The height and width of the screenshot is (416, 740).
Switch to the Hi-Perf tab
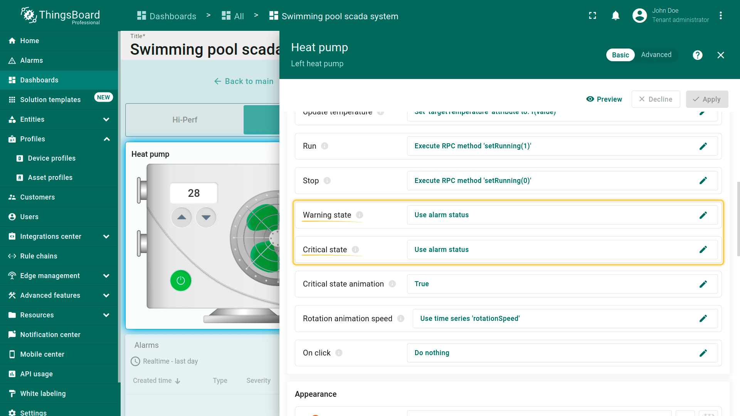click(185, 120)
